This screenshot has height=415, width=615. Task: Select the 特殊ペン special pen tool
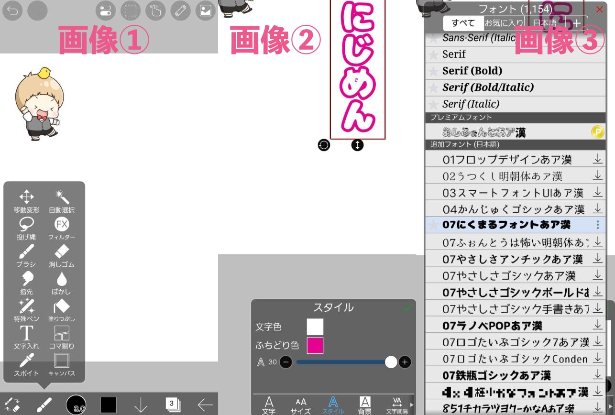(x=26, y=310)
